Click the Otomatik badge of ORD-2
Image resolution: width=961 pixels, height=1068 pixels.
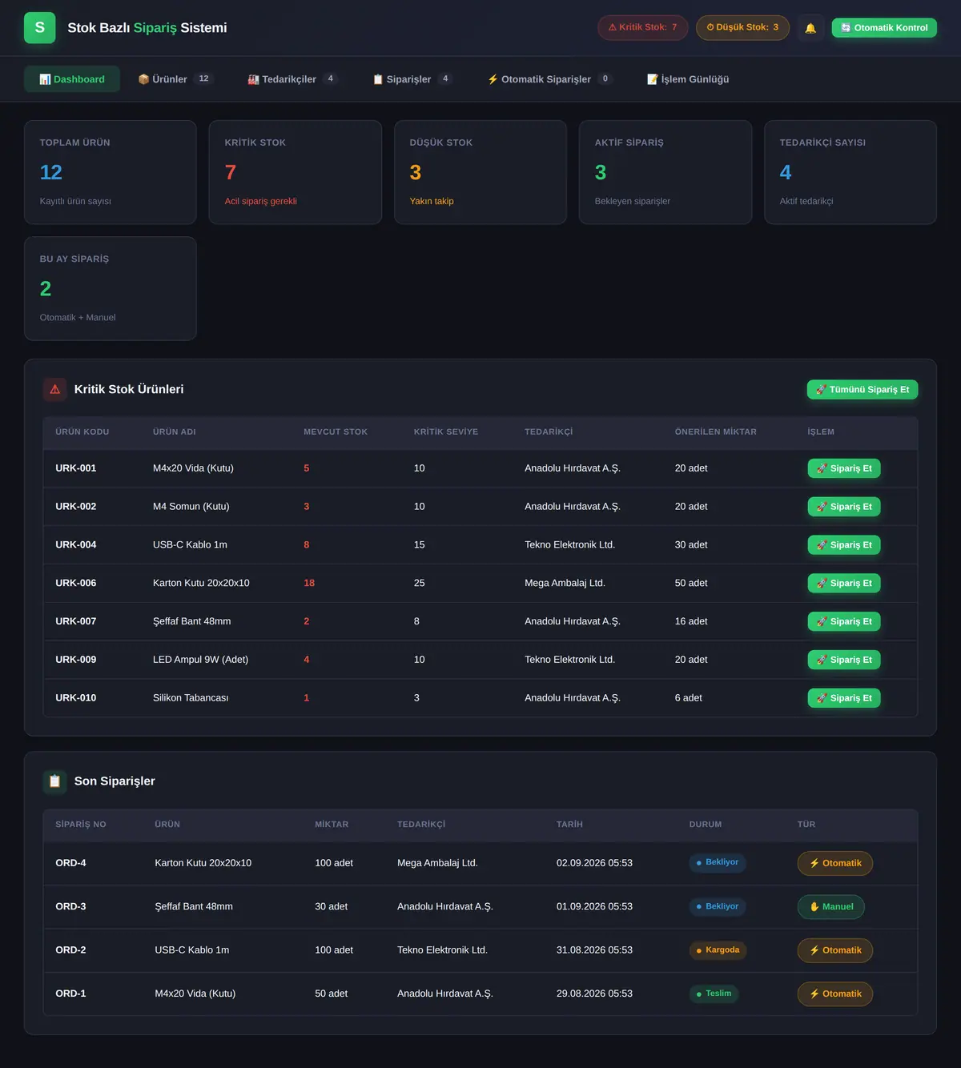pyautogui.click(x=835, y=950)
